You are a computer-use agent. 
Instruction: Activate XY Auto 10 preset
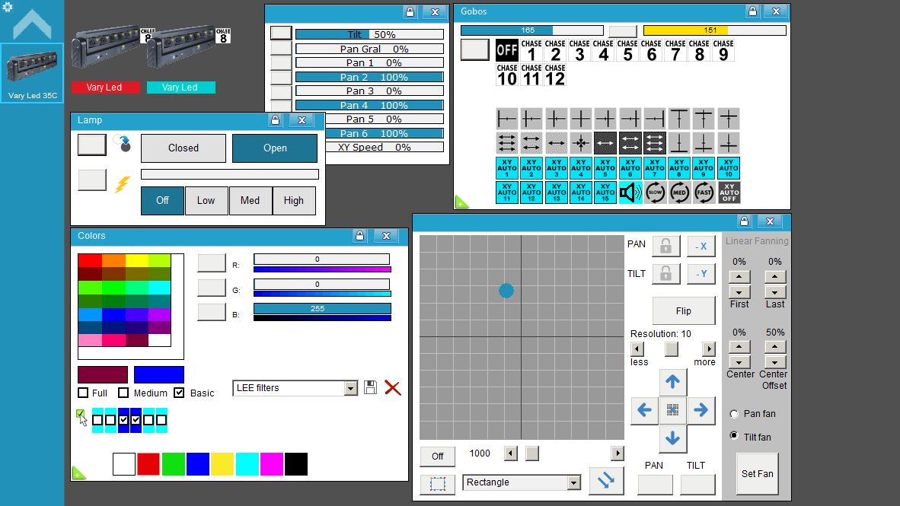pyautogui.click(x=729, y=168)
